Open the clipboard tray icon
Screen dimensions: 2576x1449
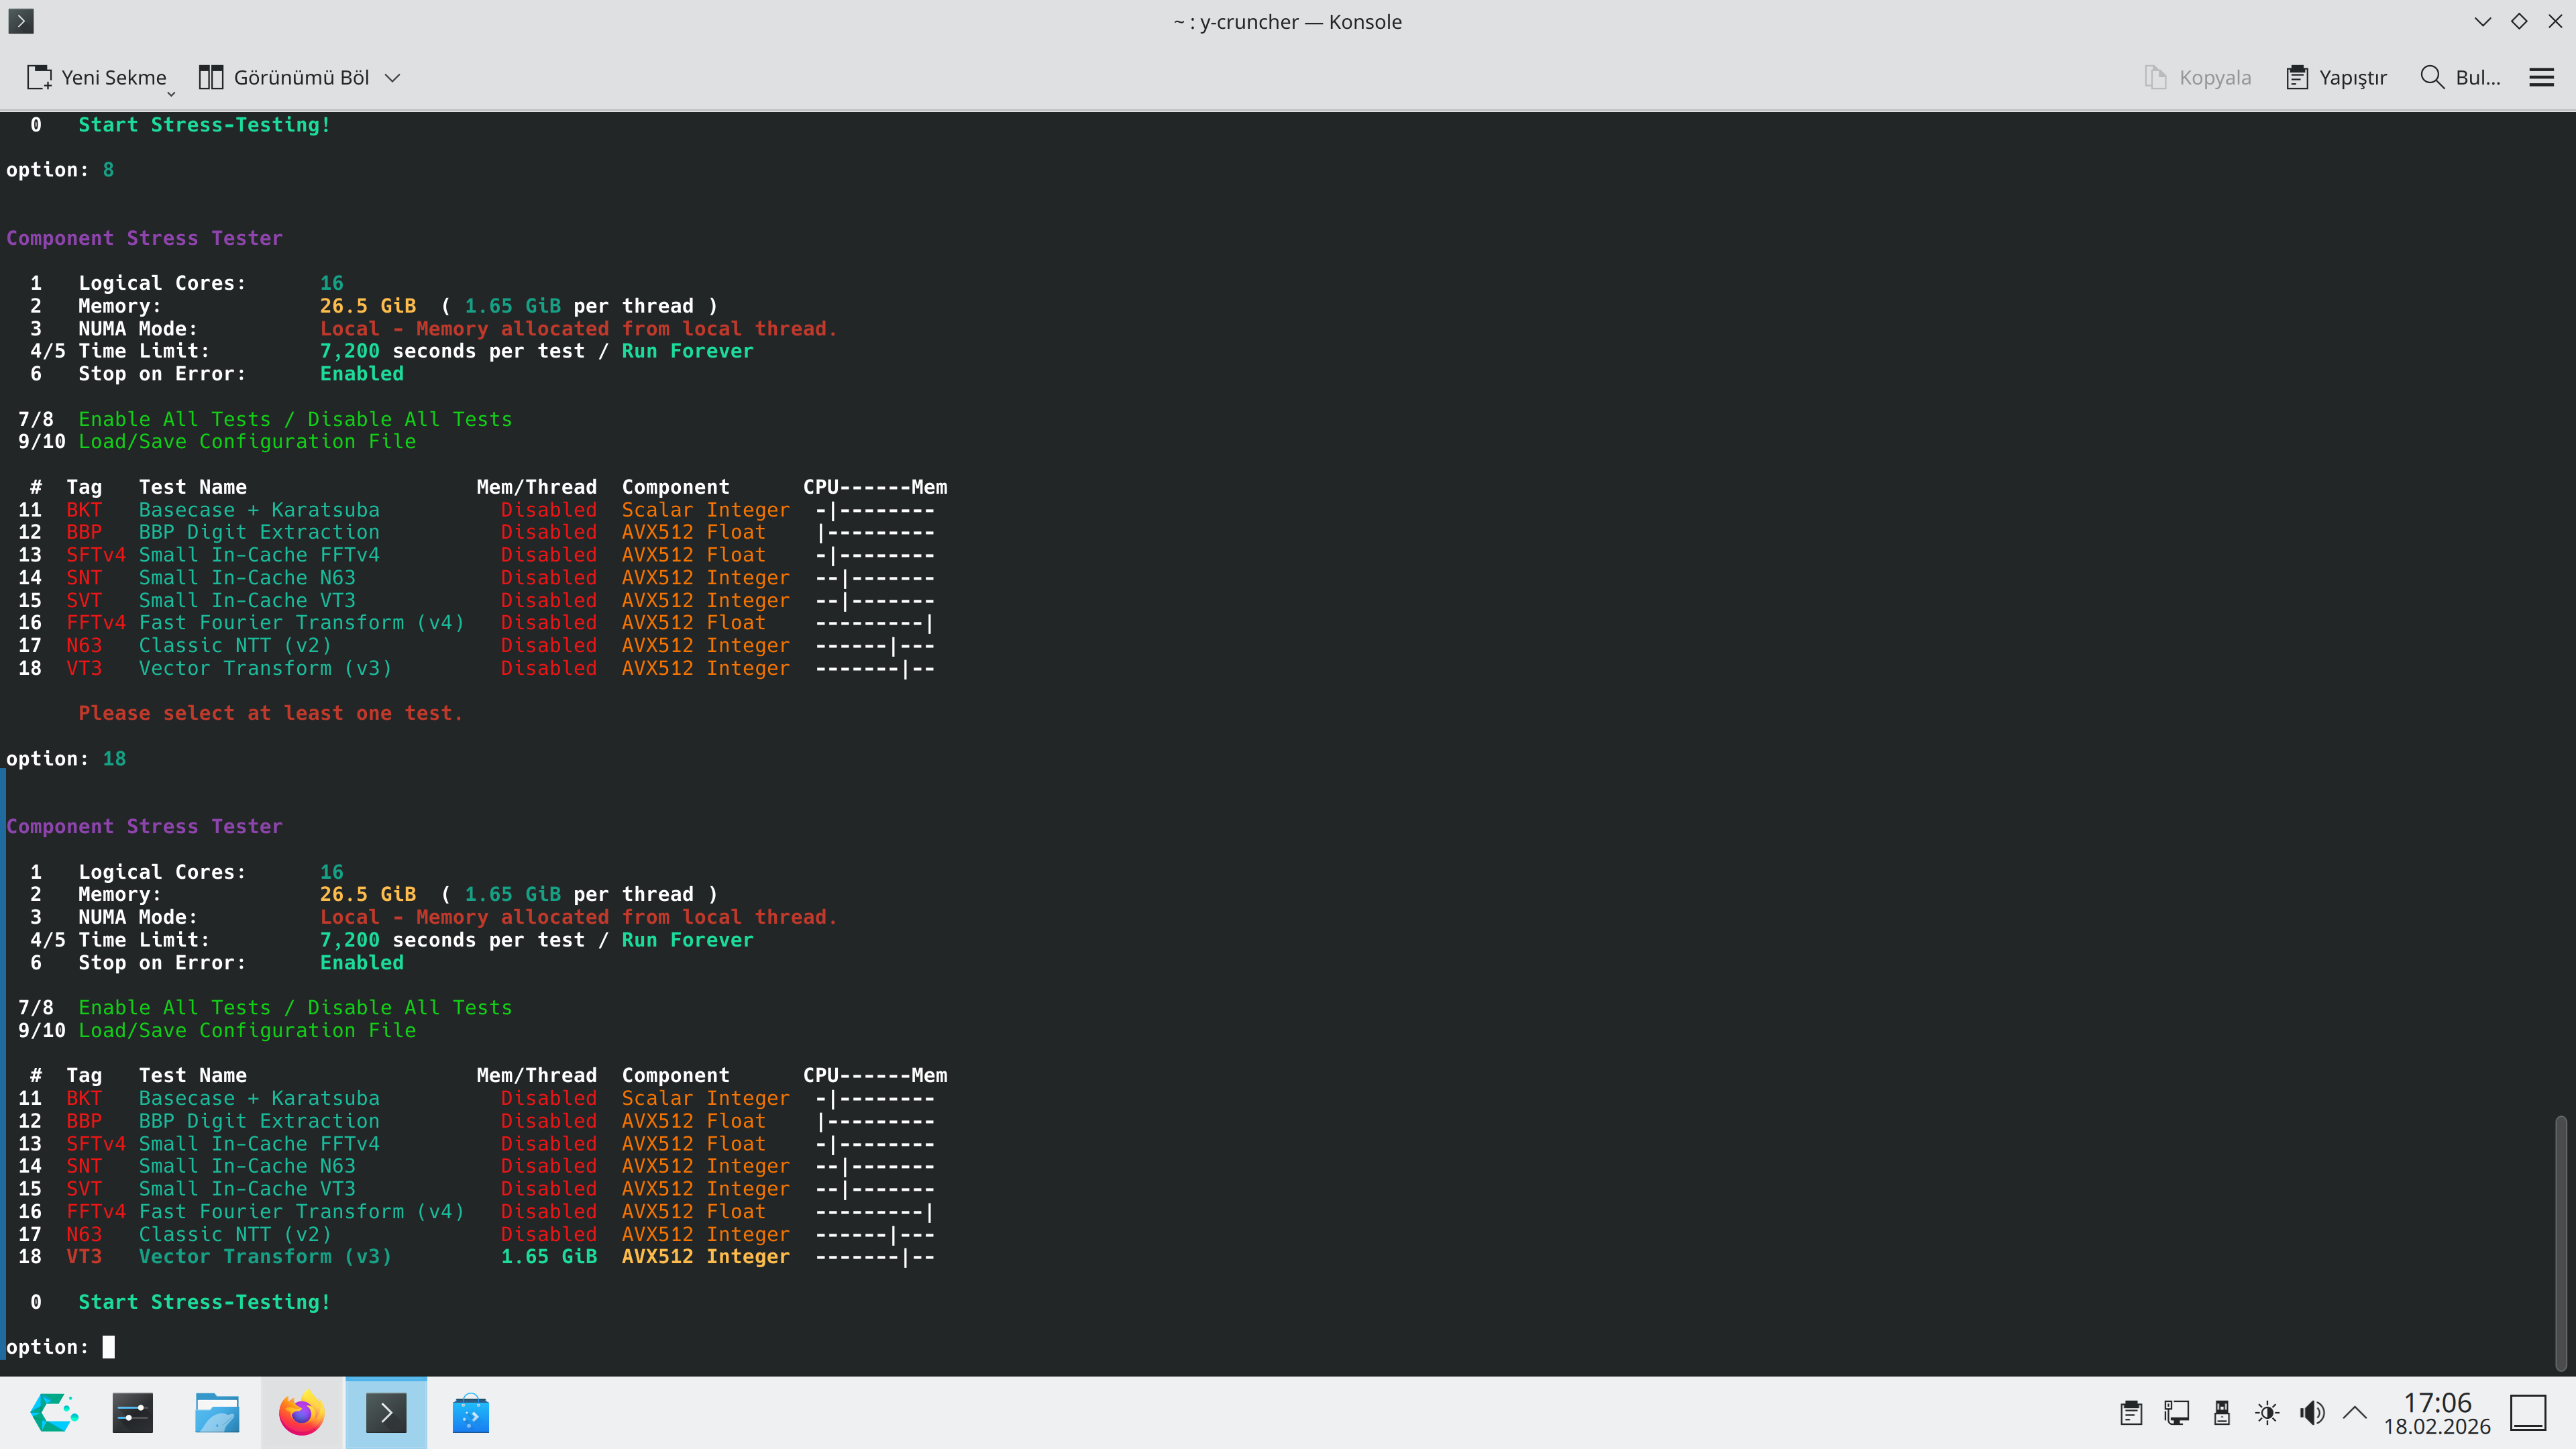[x=2131, y=1413]
